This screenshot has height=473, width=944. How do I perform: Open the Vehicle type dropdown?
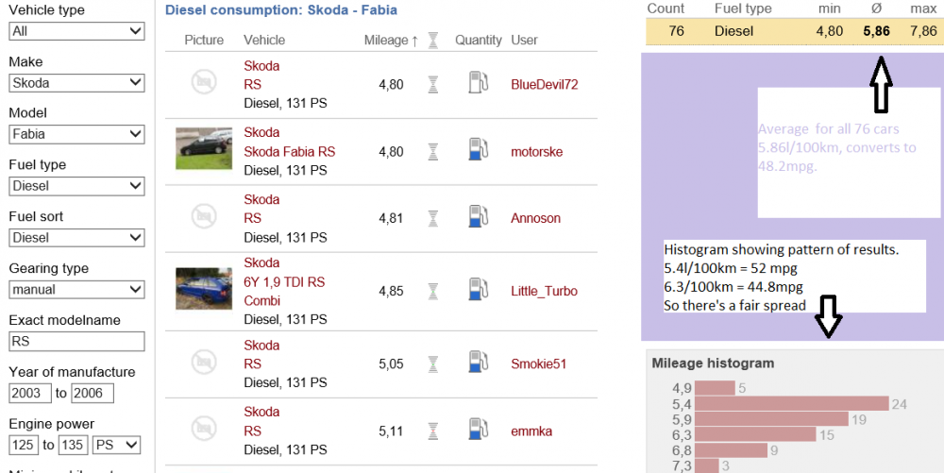click(x=77, y=31)
